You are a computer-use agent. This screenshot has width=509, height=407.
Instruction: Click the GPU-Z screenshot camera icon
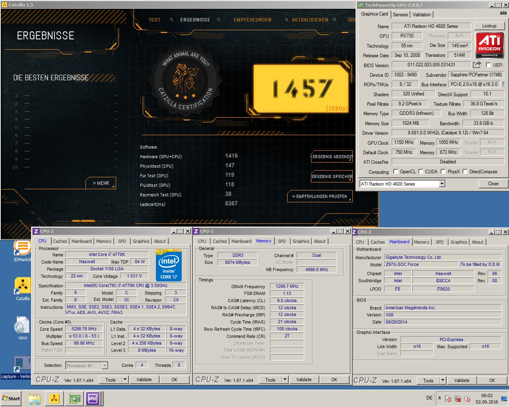point(503,13)
